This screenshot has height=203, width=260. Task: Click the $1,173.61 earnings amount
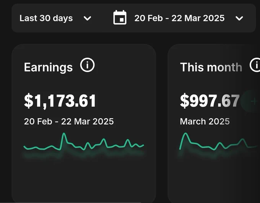point(60,101)
